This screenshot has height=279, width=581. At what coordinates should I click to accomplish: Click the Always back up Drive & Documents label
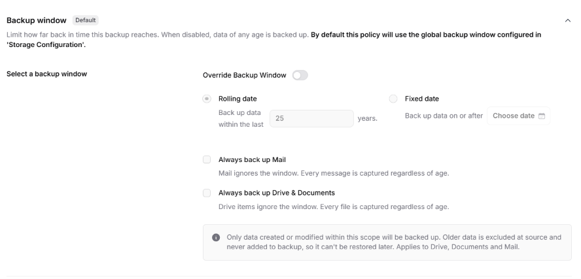[276, 193]
